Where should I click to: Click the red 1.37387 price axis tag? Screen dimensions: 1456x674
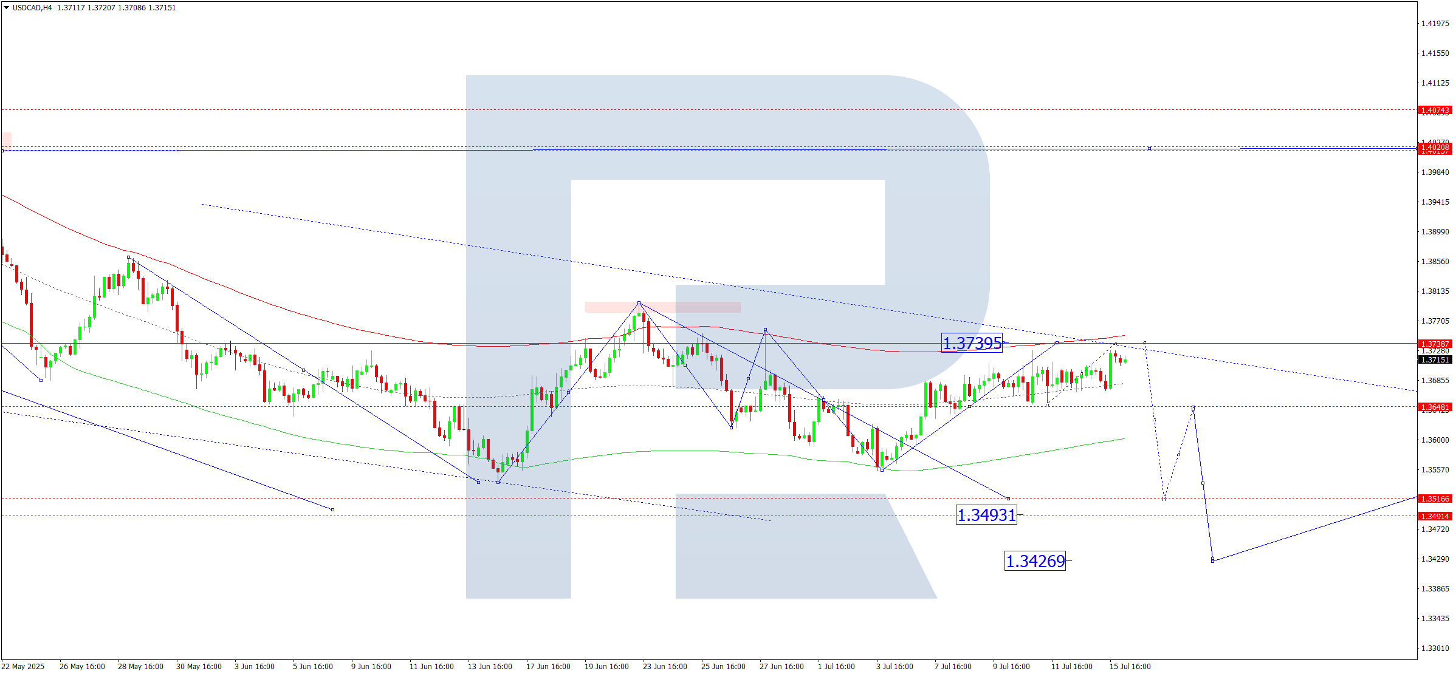pos(1435,344)
